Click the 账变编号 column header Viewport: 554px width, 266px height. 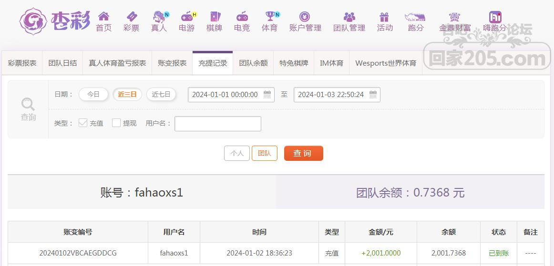click(78, 232)
